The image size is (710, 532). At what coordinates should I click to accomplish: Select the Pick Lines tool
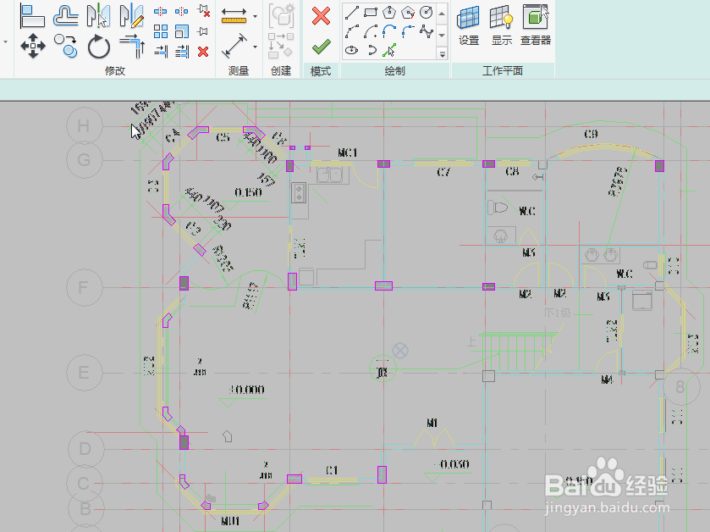tap(389, 50)
